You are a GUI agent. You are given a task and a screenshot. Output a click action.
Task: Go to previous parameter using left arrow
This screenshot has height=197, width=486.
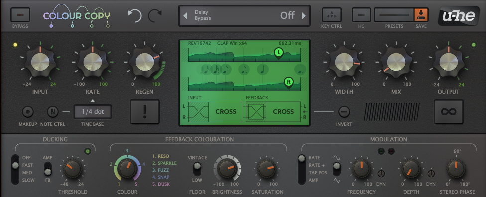[185, 16]
